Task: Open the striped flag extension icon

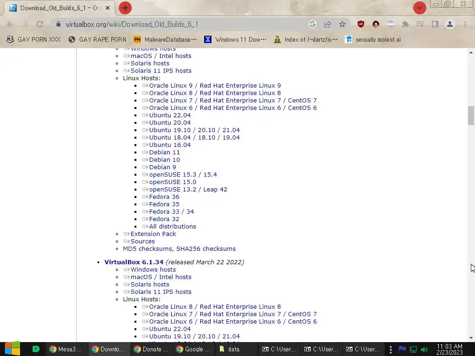Action: tap(391, 24)
